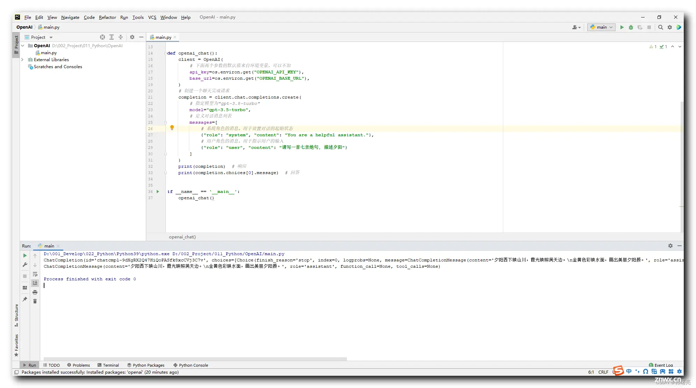Hide the Project tool window
The height and width of the screenshot is (388, 696).
141,37
